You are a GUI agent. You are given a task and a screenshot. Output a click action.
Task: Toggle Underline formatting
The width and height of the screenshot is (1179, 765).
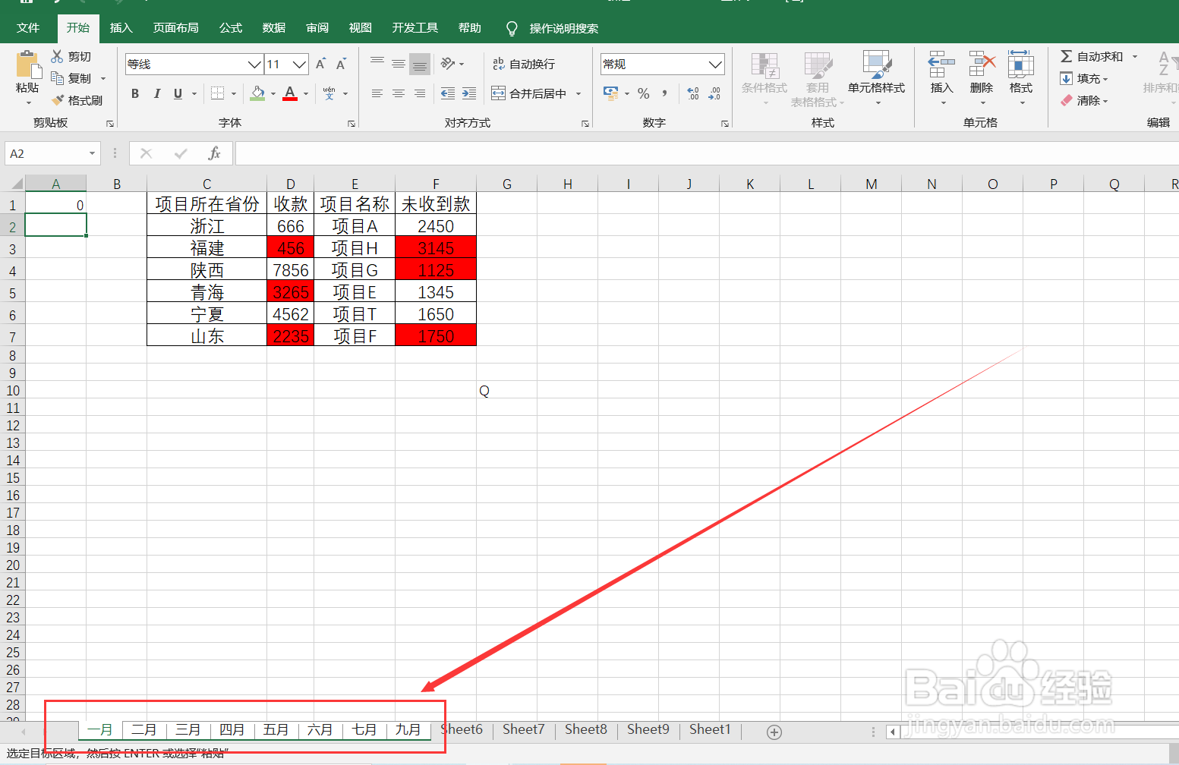pos(178,93)
